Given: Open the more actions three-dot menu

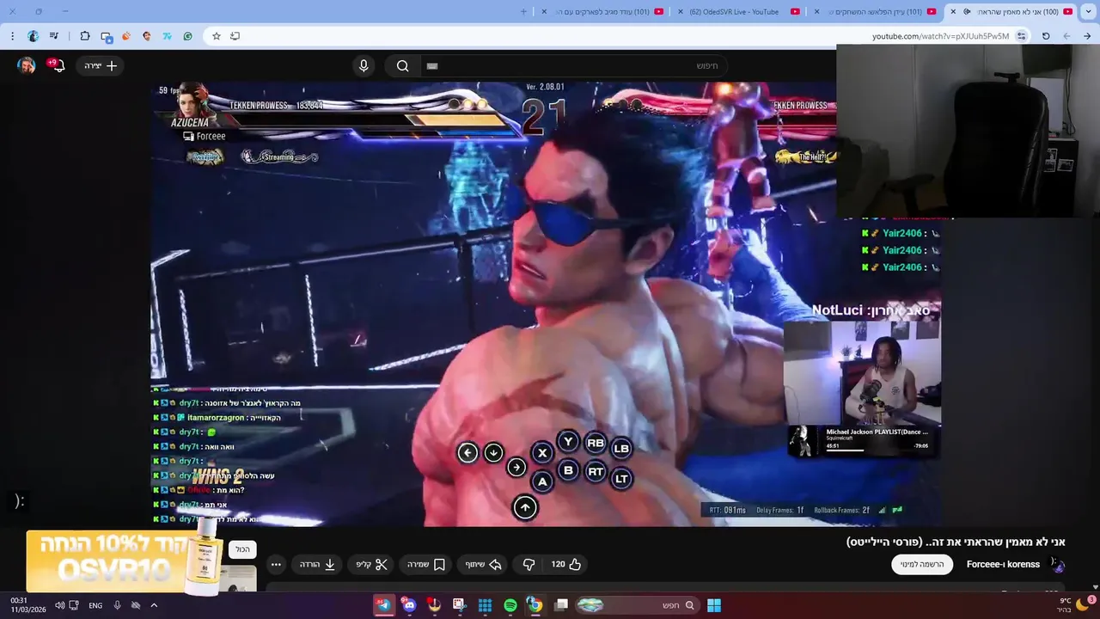Looking at the screenshot, I should 276,564.
